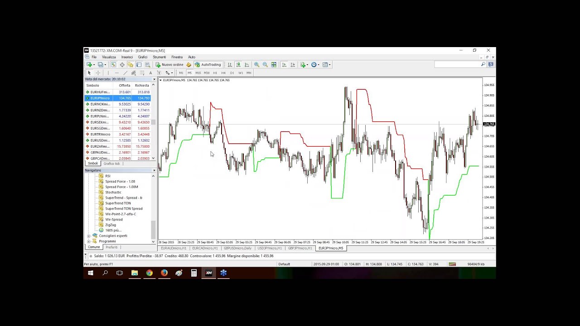The image size is (580, 326).
Task: Switch chart timeframe to D1
Action: point(232,73)
